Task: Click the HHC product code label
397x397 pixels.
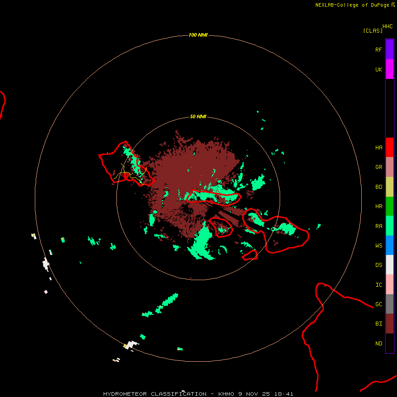Action: (387, 26)
